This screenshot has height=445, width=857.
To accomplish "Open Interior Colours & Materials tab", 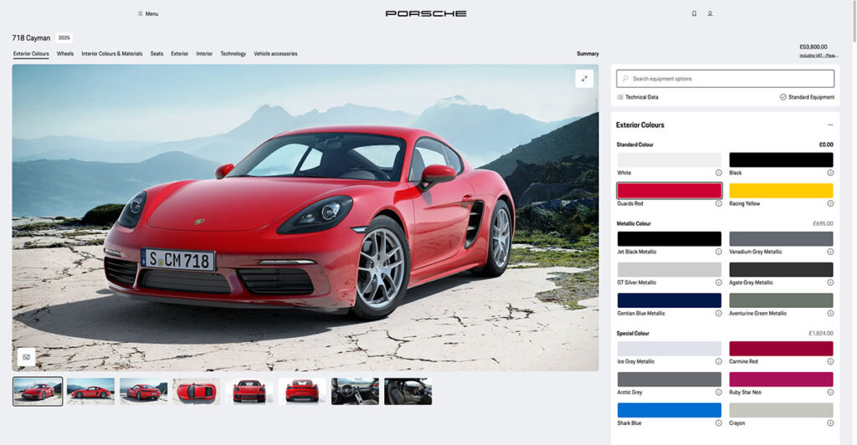I will [x=112, y=54].
